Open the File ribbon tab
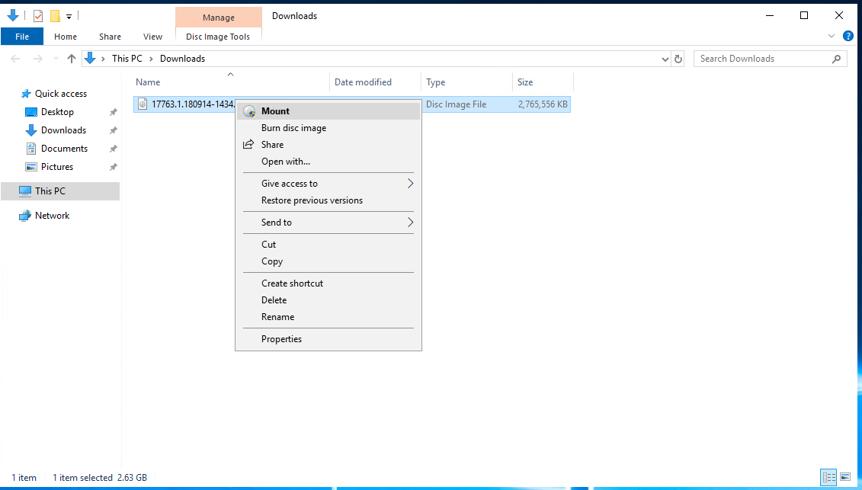 (x=22, y=37)
